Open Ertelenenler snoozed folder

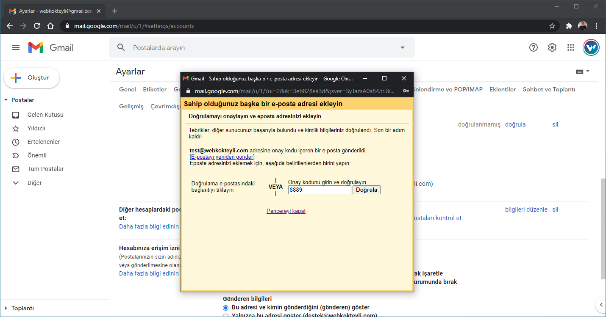[x=44, y=142]
